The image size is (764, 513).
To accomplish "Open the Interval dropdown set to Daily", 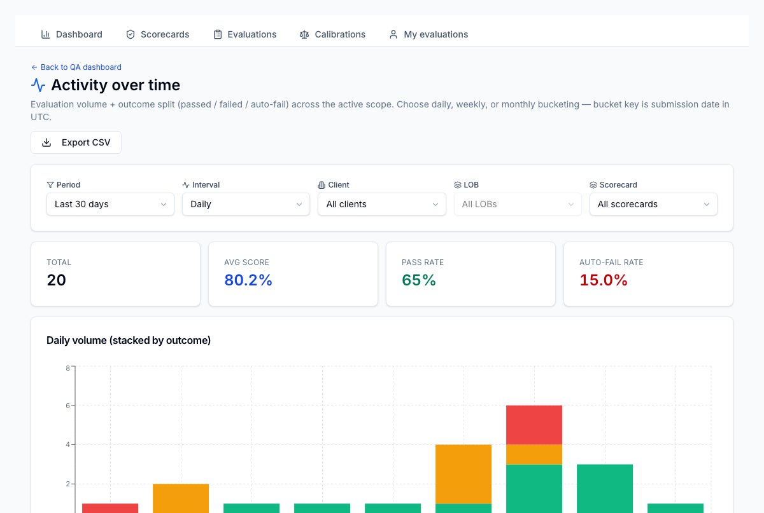I will point(246,204).
